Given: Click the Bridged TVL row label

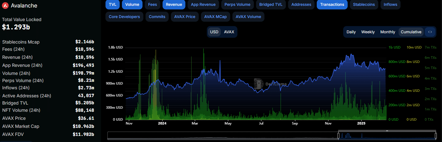Looking at the screenshot, I should (15, 103).
